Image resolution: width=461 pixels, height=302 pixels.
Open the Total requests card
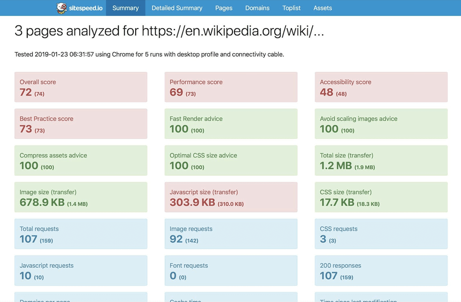click(81, 234)
